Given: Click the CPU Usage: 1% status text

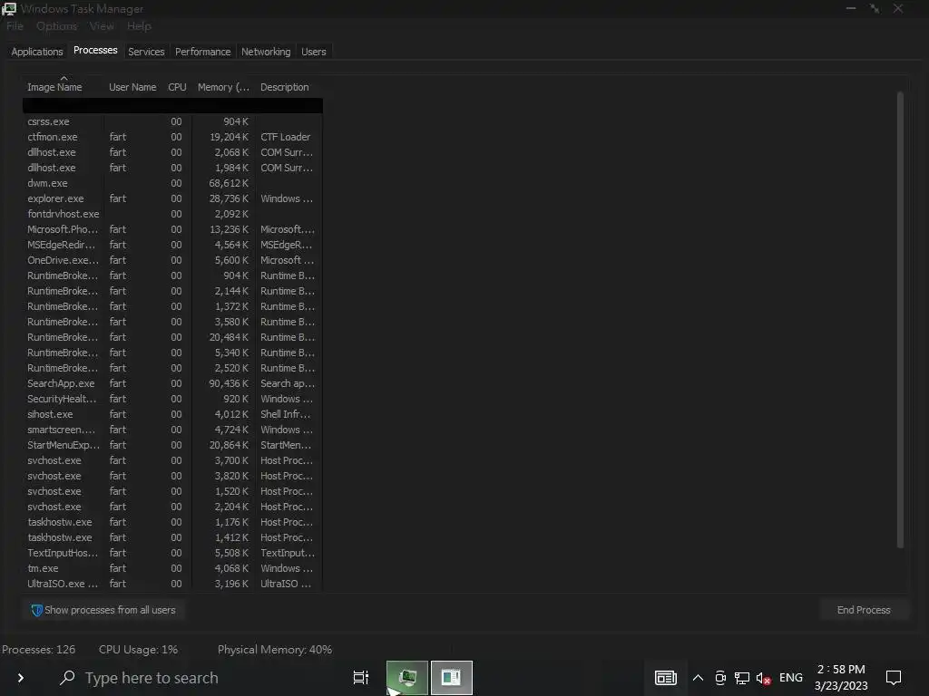Looking at the screenshot, I should tap(138, 649).
